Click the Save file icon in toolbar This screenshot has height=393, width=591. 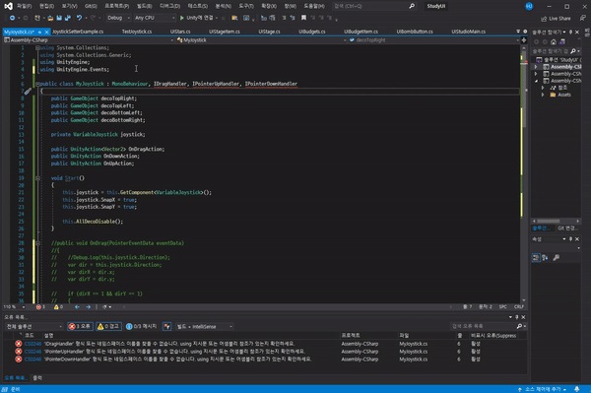pos(59,18)
